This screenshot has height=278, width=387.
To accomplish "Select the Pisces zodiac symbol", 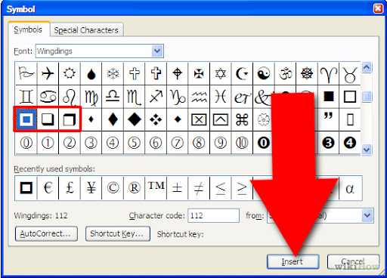I will (x=221, y=97).
